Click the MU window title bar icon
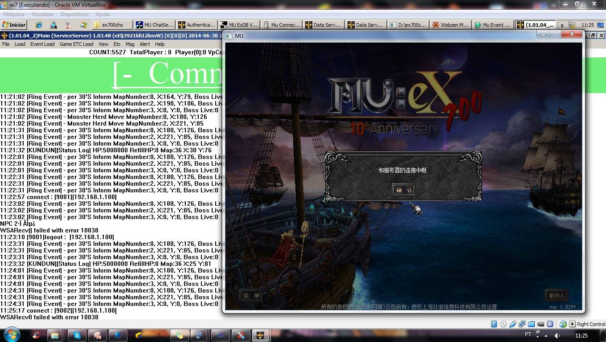 tap(229, 36)
